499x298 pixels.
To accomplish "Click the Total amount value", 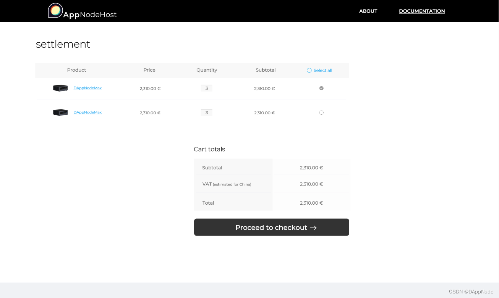I will coord(311,203).
